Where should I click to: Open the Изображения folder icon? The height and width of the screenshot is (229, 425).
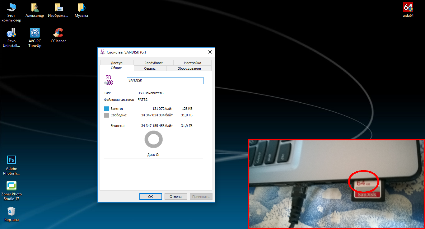tap(58, 11)
